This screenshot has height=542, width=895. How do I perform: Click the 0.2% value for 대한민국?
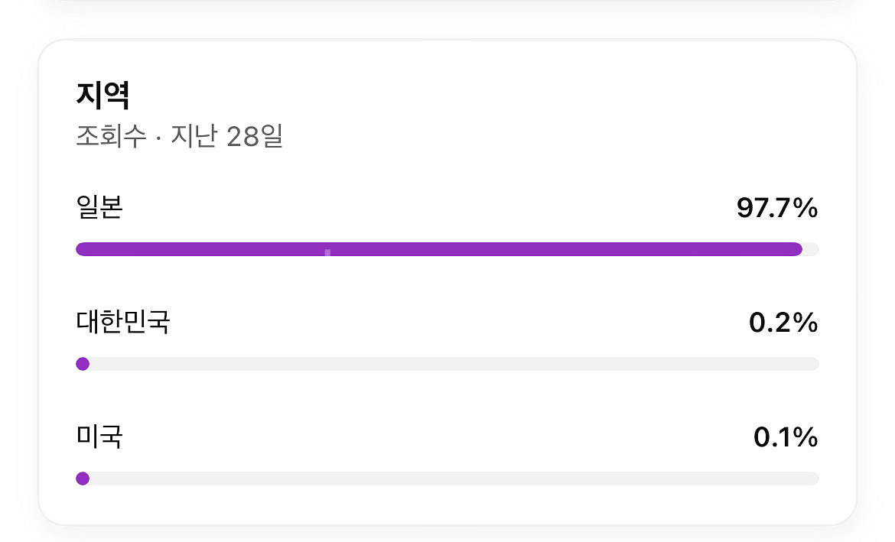[x=783, y=323]
